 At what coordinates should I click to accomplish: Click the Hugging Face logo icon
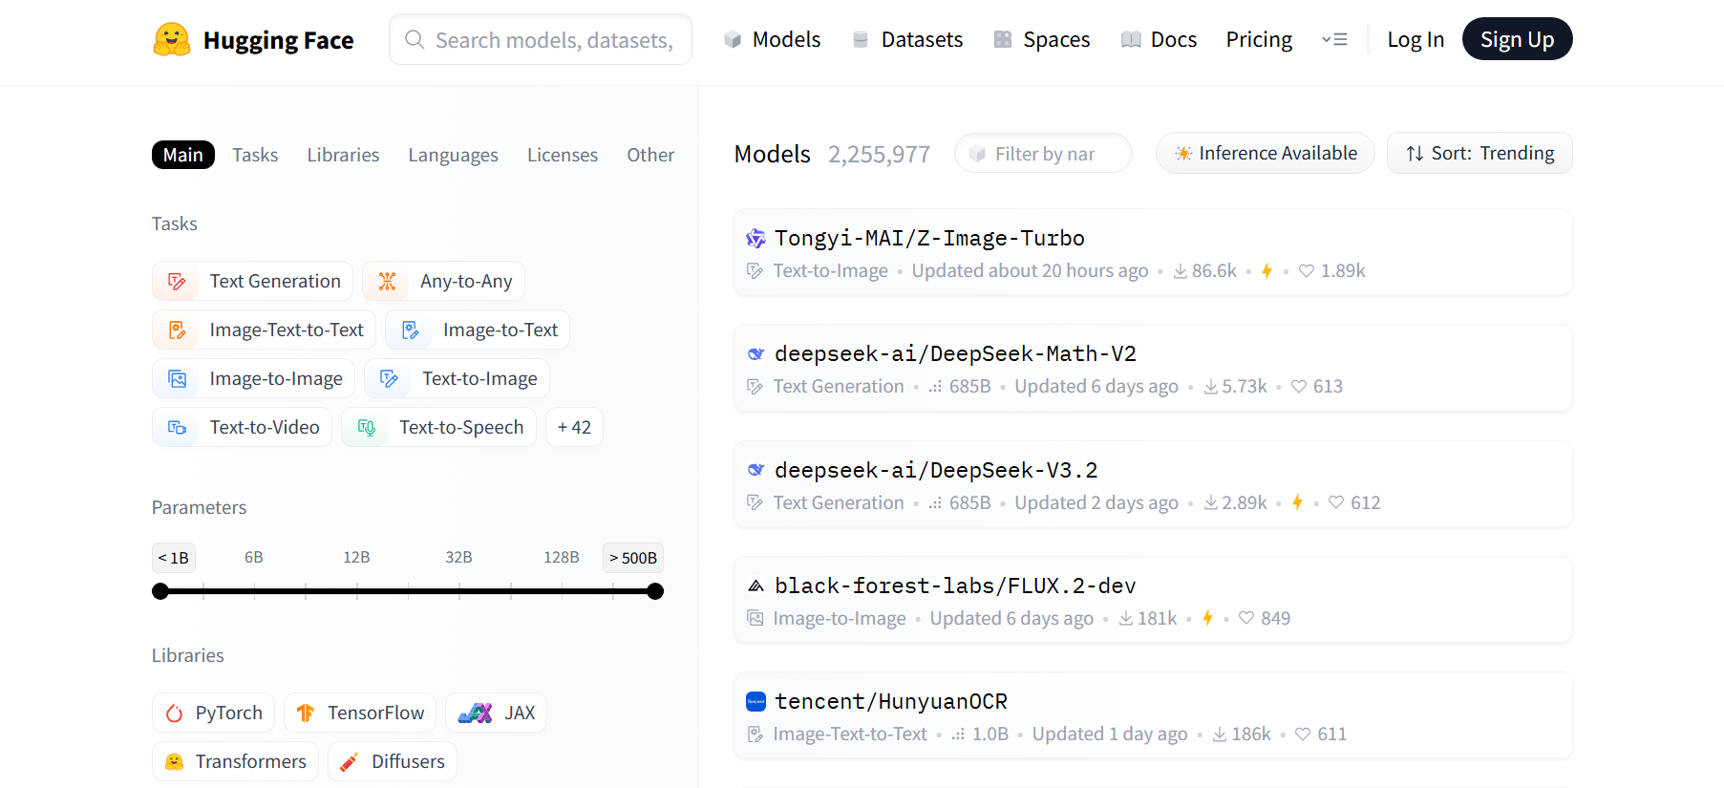click(172, 40)
